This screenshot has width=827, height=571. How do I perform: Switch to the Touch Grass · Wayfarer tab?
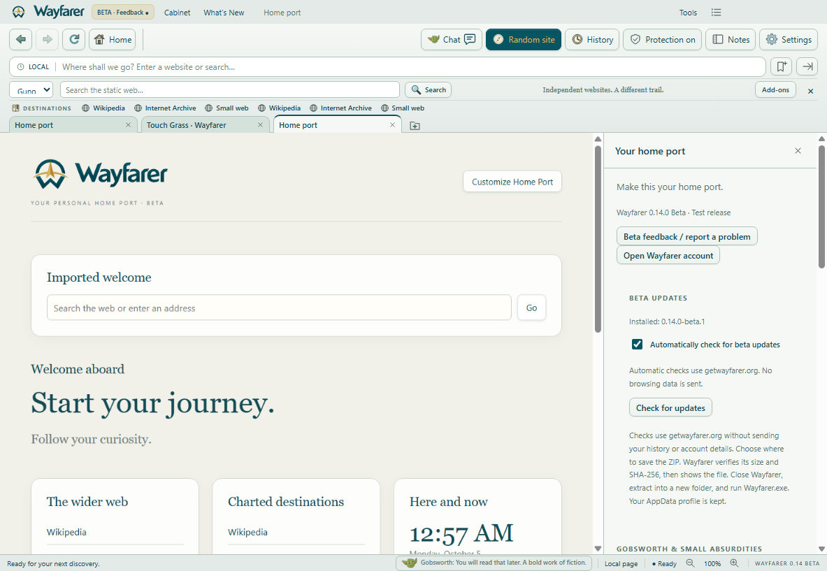[206, 125]
